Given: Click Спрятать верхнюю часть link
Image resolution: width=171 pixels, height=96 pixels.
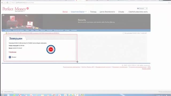Looking at the screenshot, I should pos(138,12).
